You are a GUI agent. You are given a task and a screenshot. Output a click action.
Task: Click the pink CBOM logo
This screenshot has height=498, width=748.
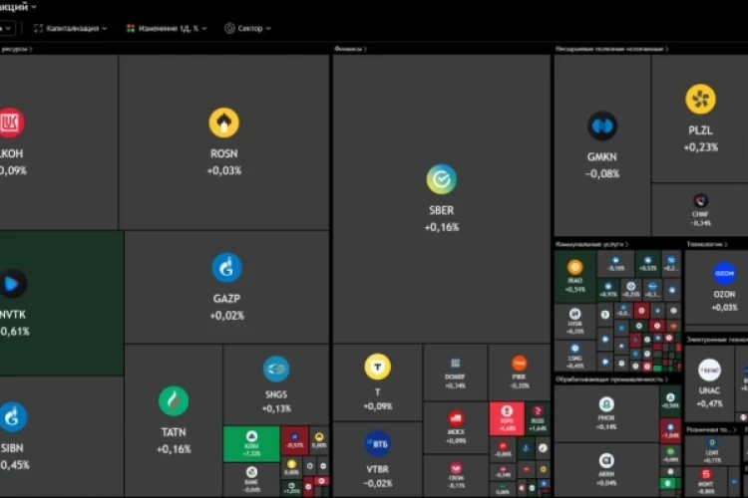coord(456,468)
